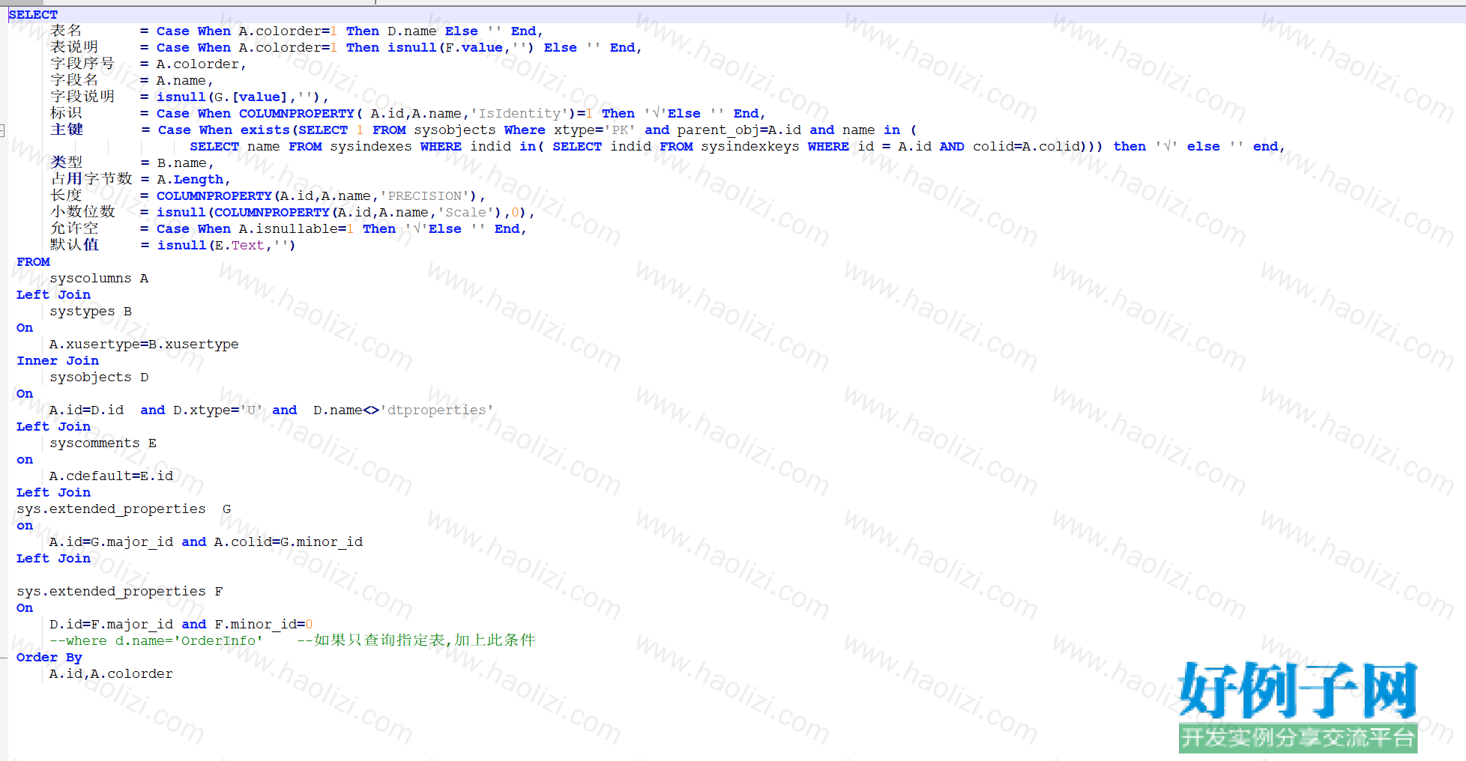Click the Order By keywords

49,657
